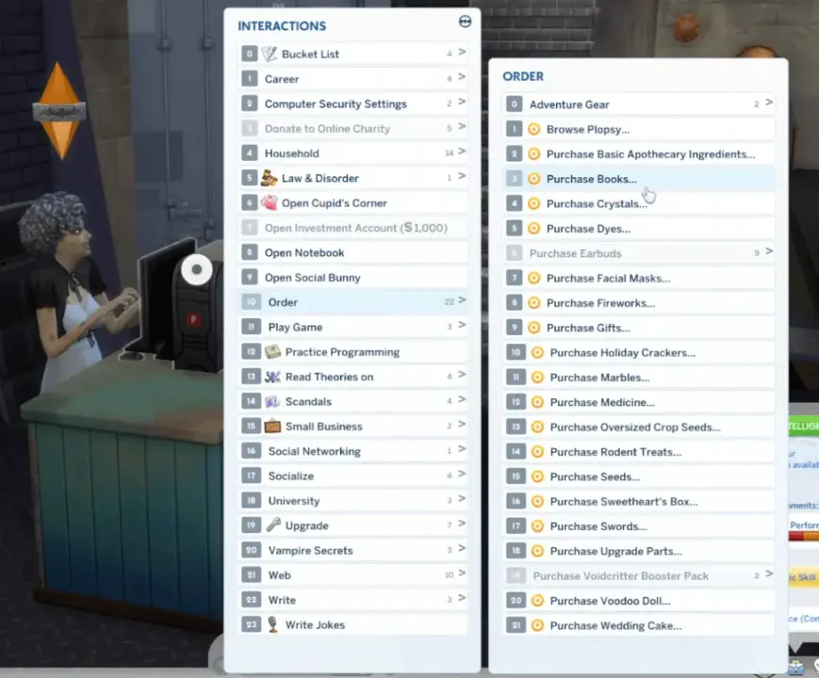Viewport: 819px width, 678px height.
Task: Click the coin icon beside Purchase Fireworks
Action: (x=533, y=302)
